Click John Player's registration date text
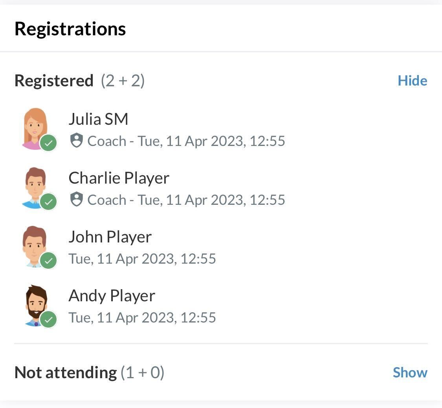The height and width of the screenshot is (408, 442). click(142, 259)
